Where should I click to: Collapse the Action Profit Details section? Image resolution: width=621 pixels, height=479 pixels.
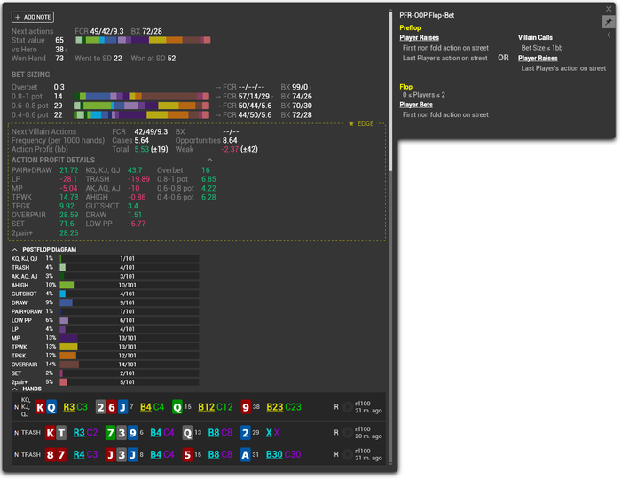coord(210,160)
